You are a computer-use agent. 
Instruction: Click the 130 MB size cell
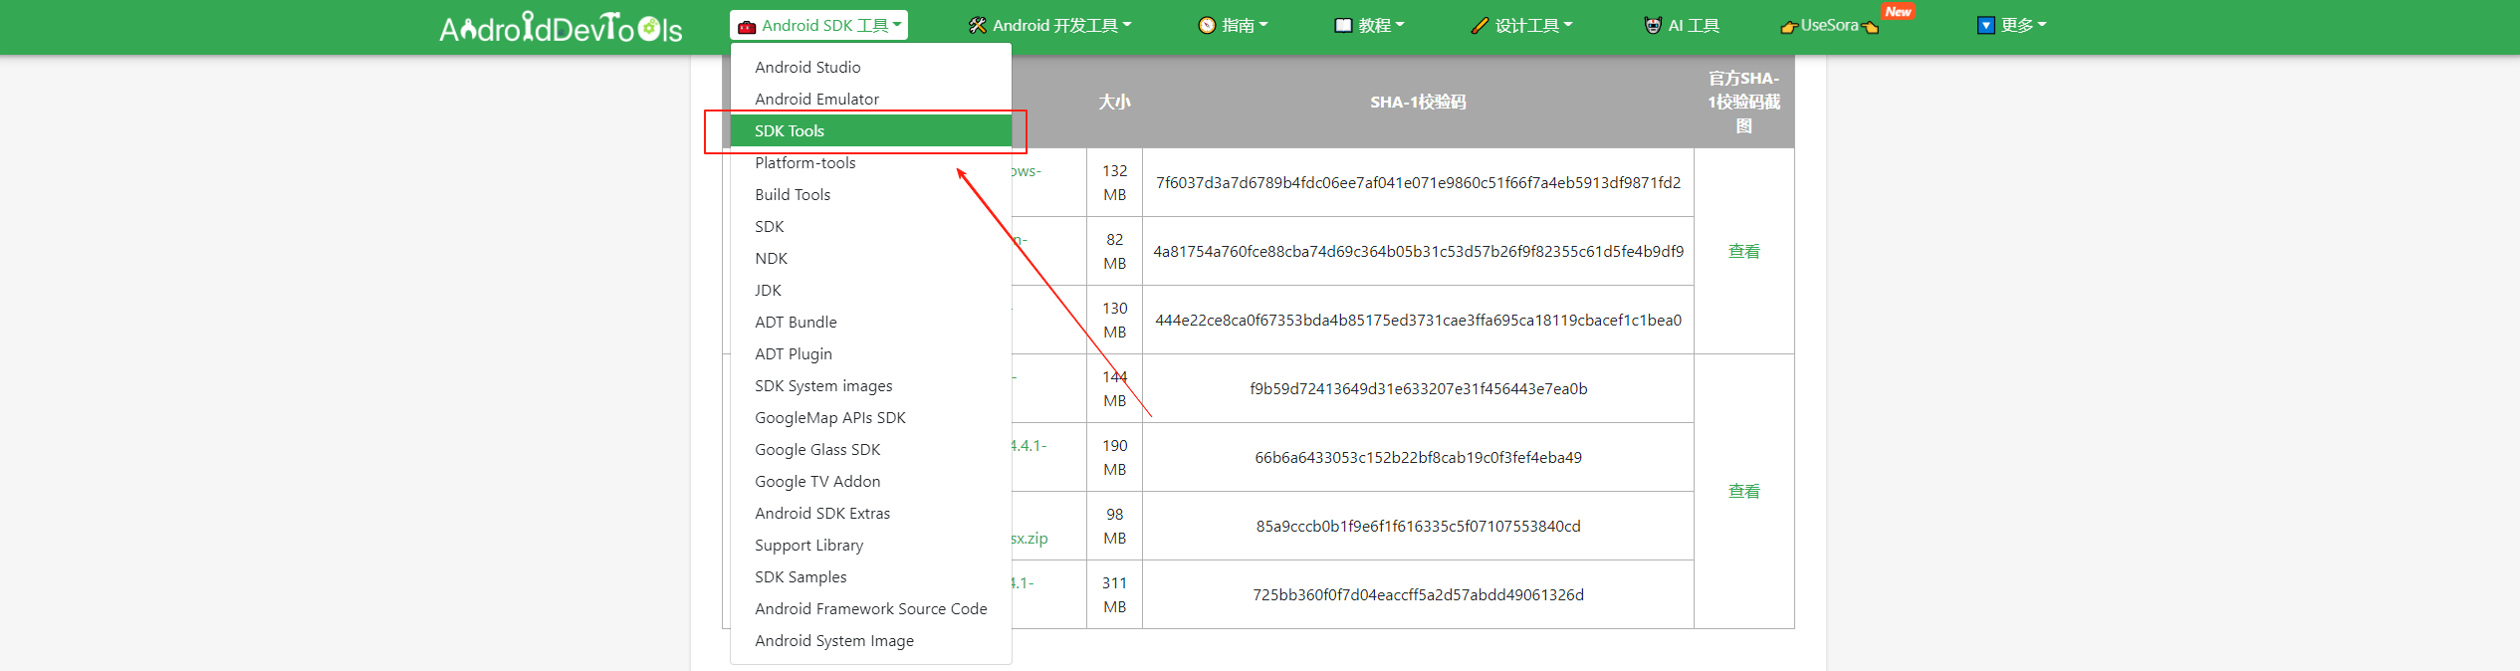[x=1114, y=320]
